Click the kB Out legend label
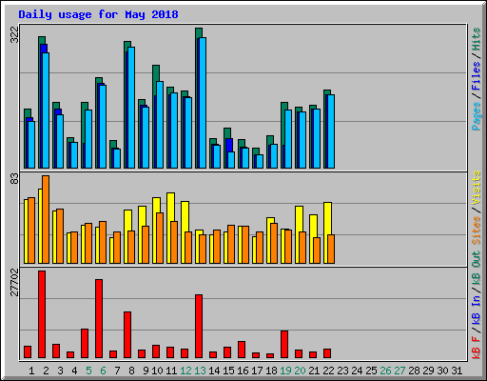 (477, 269)
